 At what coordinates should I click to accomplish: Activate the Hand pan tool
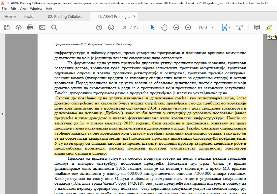click(x=164, y=27)
